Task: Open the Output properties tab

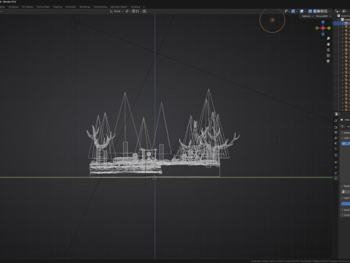Action: 336,133
